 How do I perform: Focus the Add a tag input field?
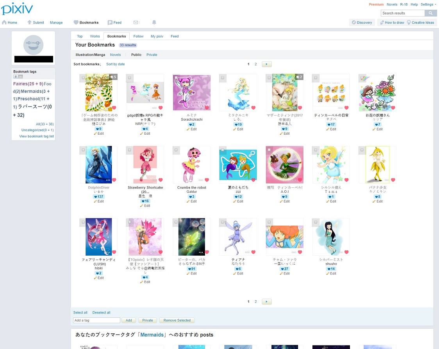96,321
